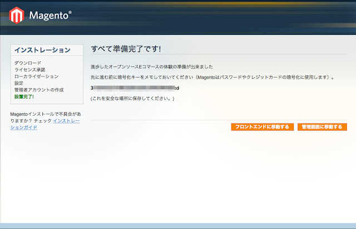Select the ダウンロード step in sidebar
Screen dimensions: 356x229
coord(28,63)
